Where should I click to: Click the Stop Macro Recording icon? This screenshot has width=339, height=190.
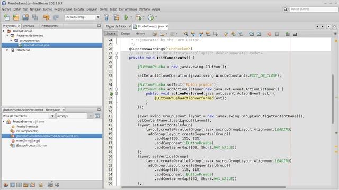pyautogui.click(x=277, y=34)
